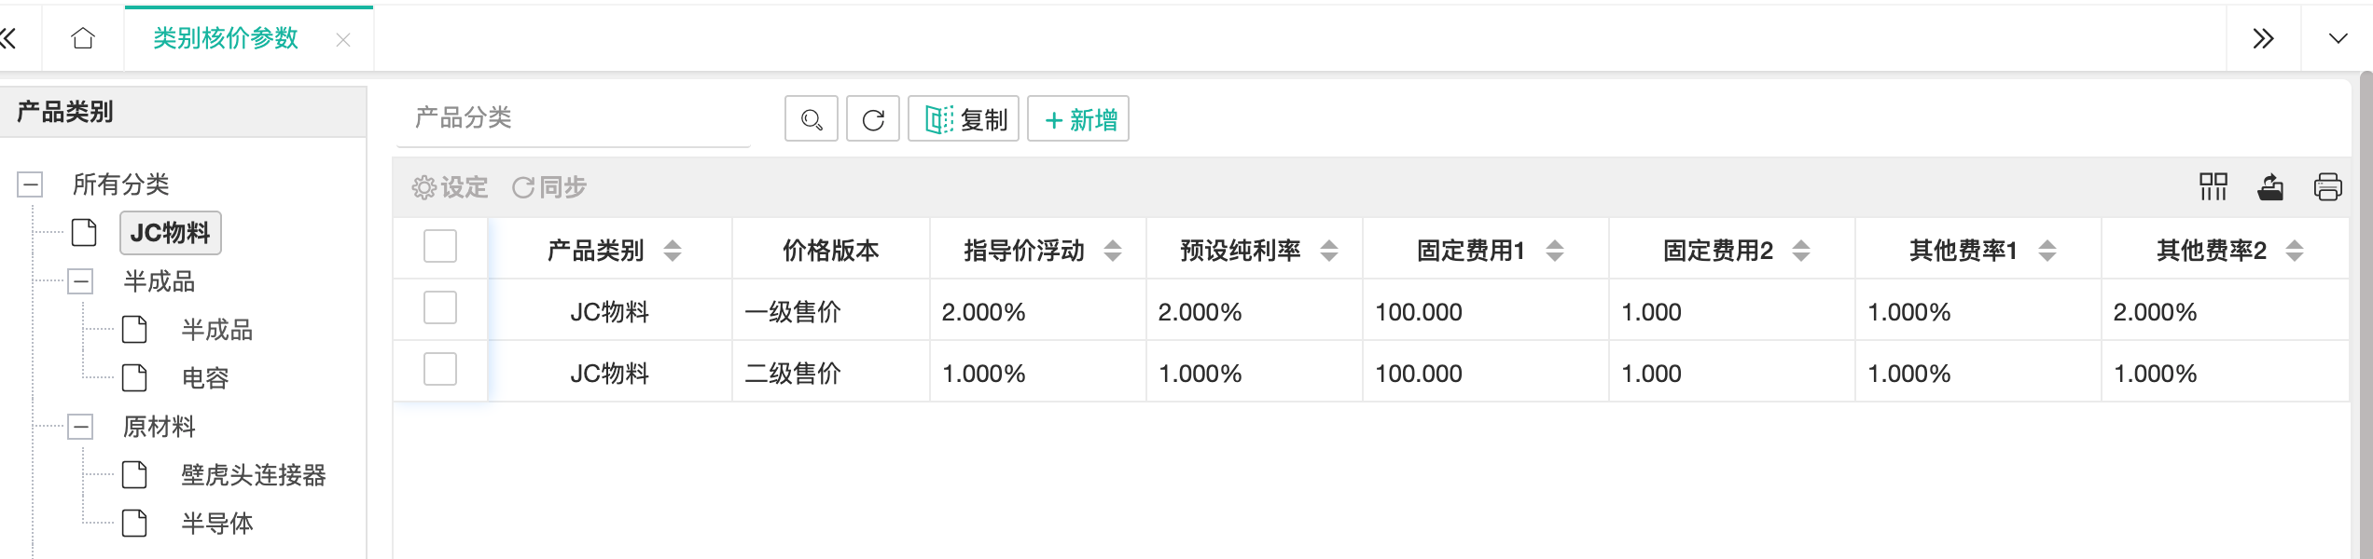Collapse the 半成品 parent tree node
This screenshot has width=2373, height=559.
click(x=81, y=281)
